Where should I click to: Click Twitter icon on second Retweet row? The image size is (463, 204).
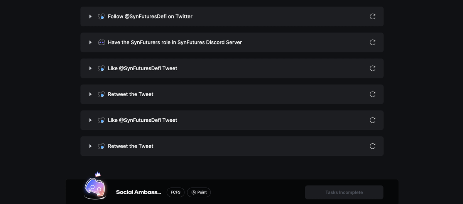pos(101,146)
